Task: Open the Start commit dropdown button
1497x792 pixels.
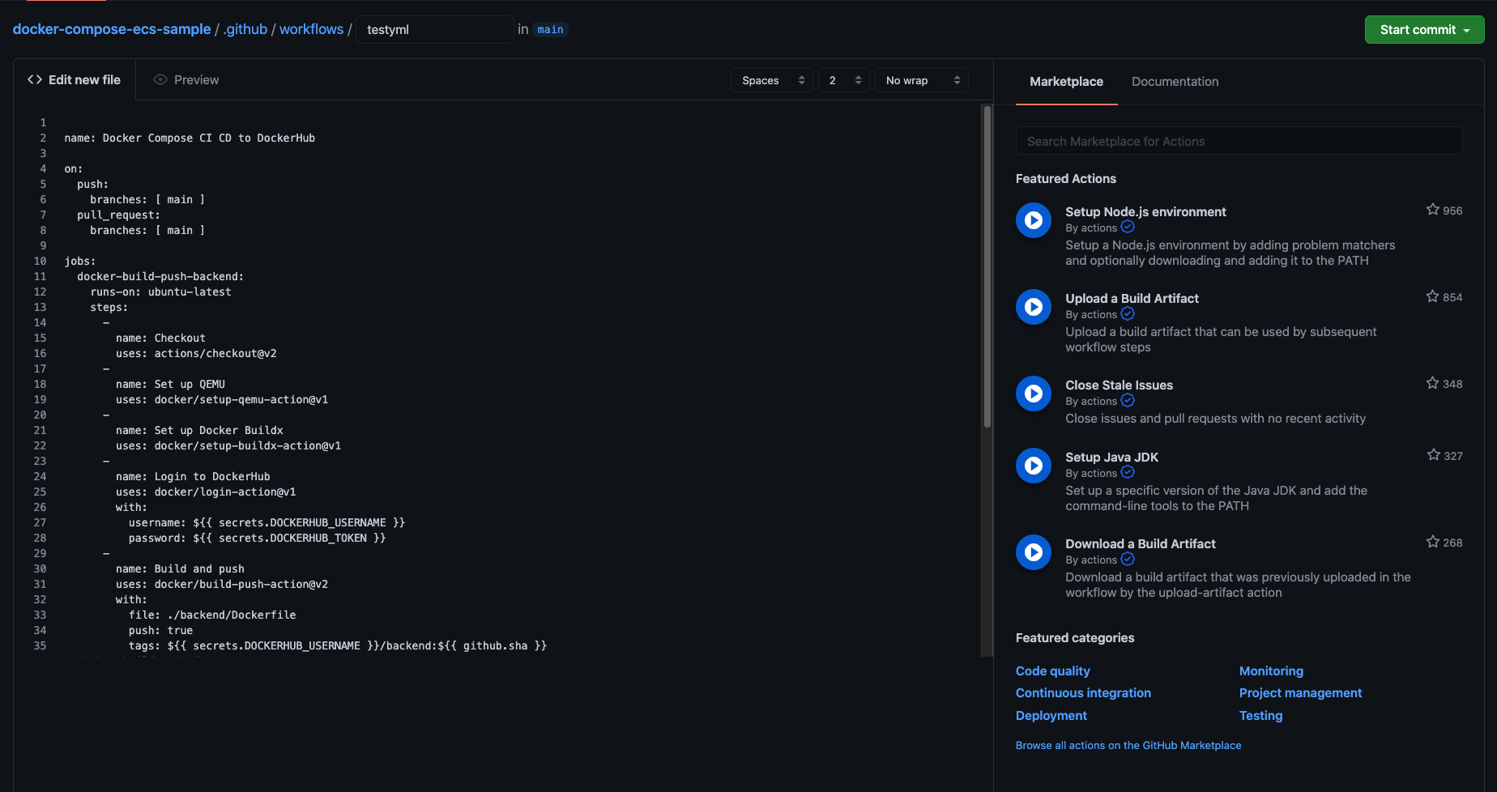Action: point(1424,30)
